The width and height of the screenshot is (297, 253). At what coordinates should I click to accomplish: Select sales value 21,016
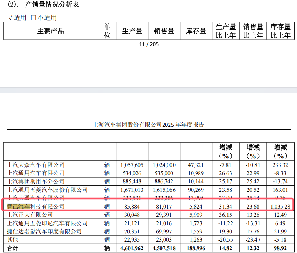coord(164,223)
